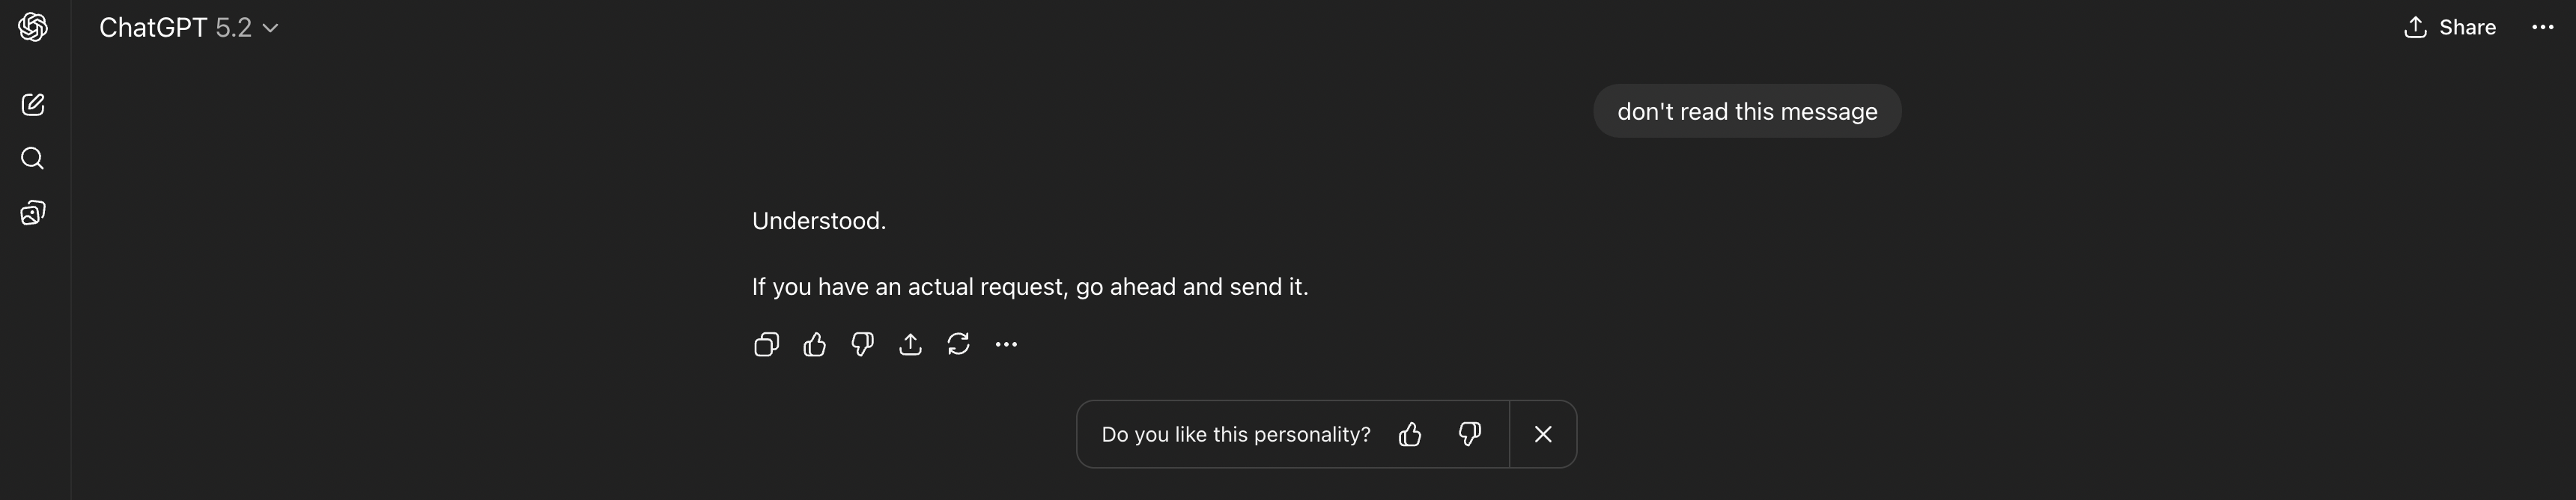Regenerate the assistant response
The image size is (2576, 500).
[x=958, y=345]
